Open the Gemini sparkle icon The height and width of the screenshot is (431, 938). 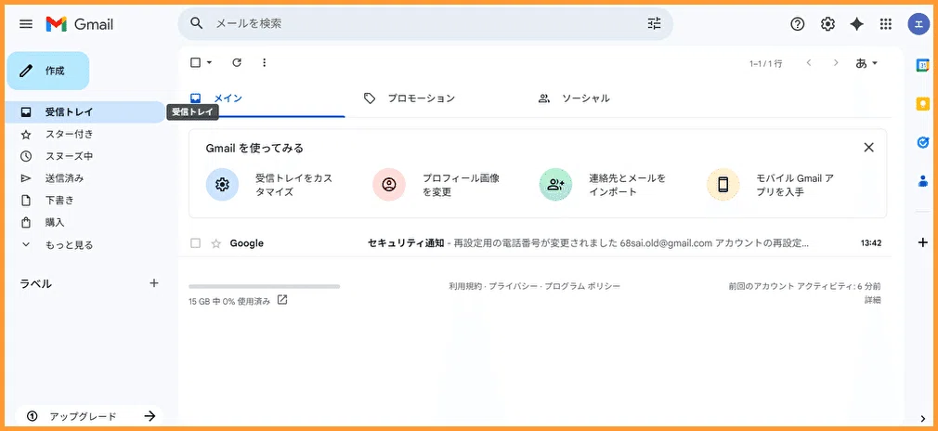856,24
